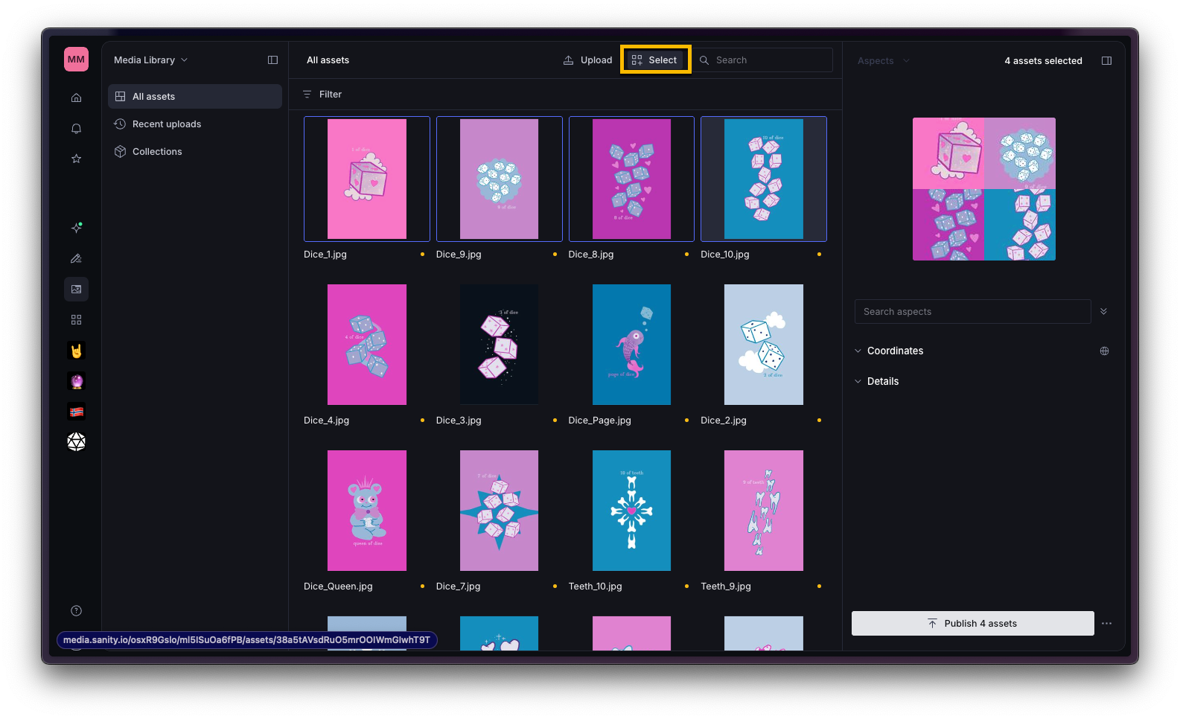Image resolution: width=1180 pixels, height=719 pixels.
Task: Open the Aspects dropdown
Action: click(883, 61)
